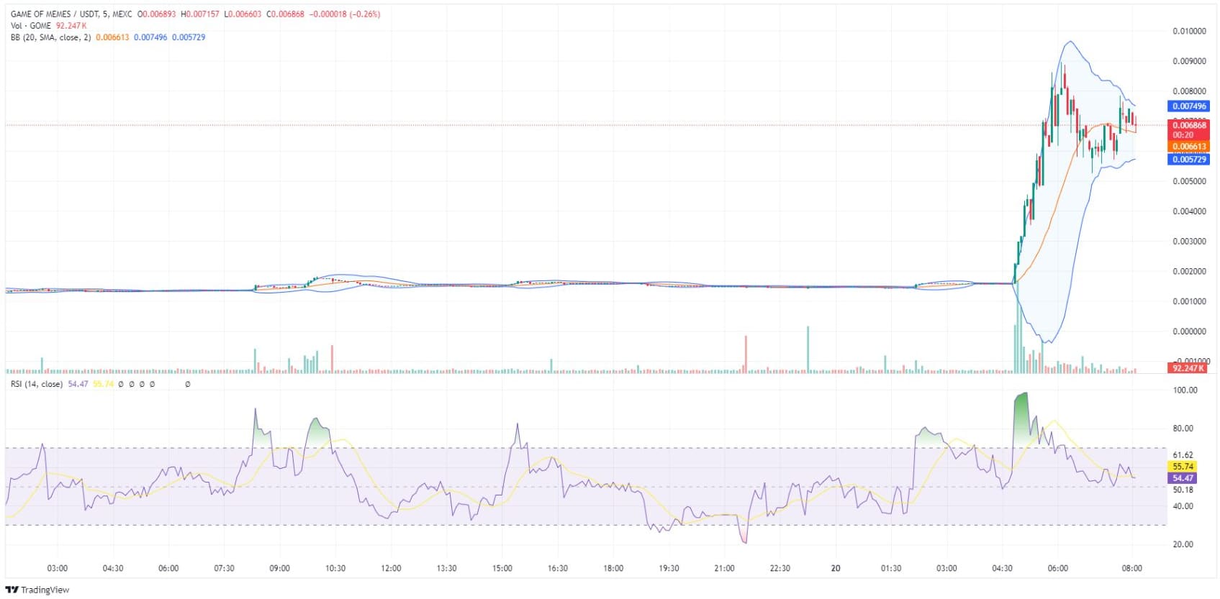This screenshot has width=1220, height=599.
Task: Click the 18:00 time axis label
Action: click(613, 569)
